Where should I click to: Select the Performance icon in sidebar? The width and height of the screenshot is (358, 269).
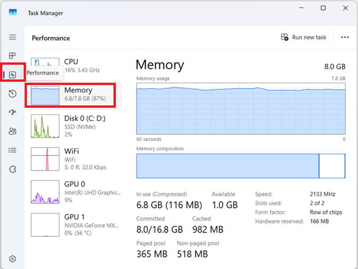click(12, 74)
